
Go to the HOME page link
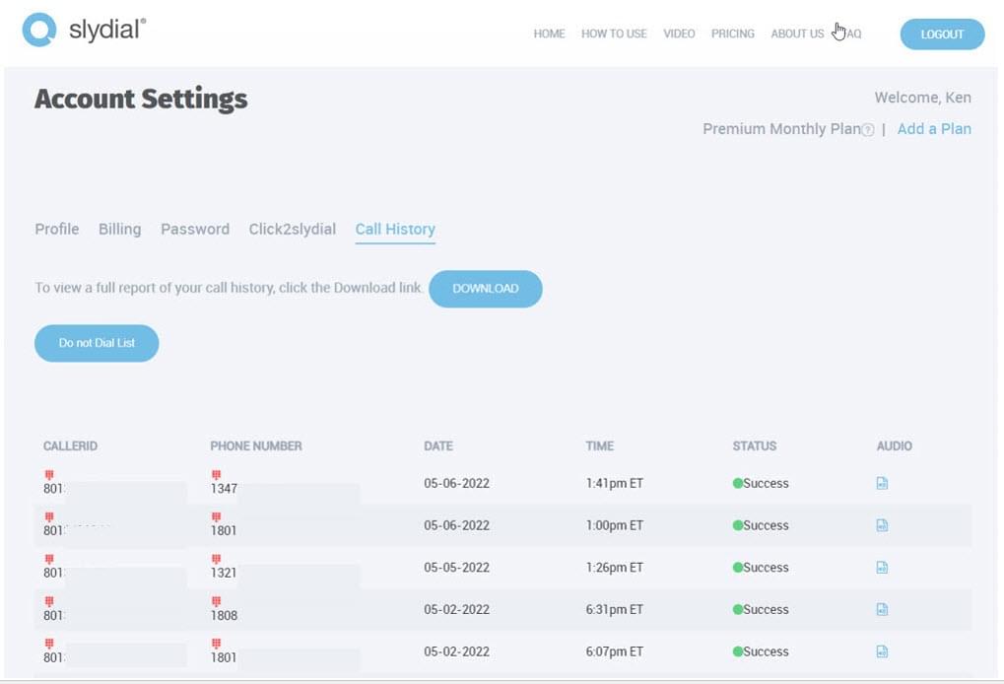pos(549,34)
